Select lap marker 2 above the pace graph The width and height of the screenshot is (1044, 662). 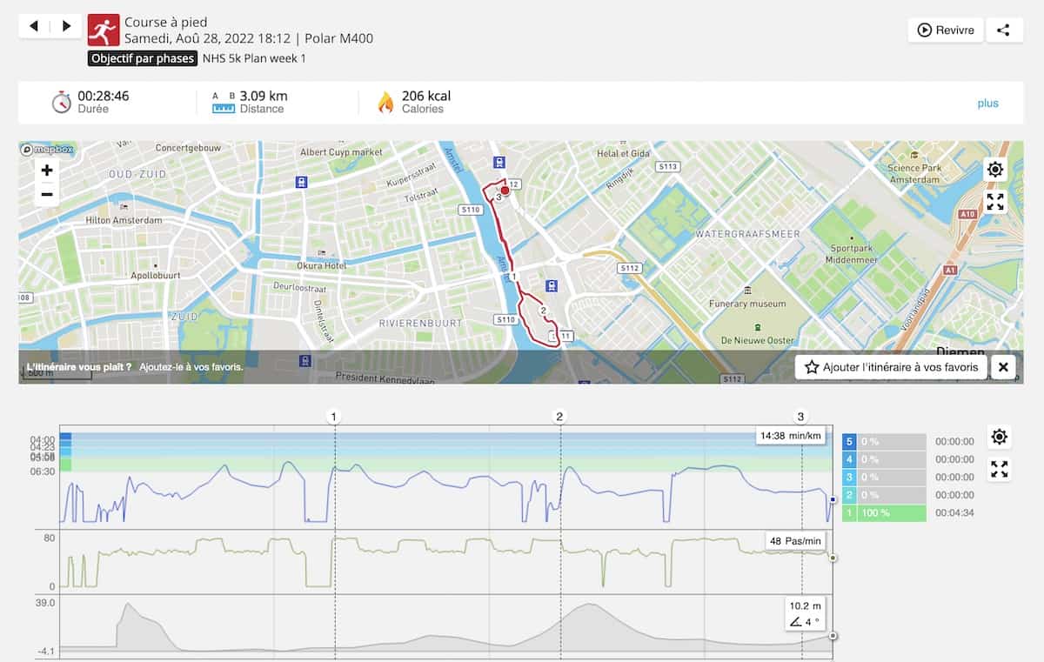560,417
